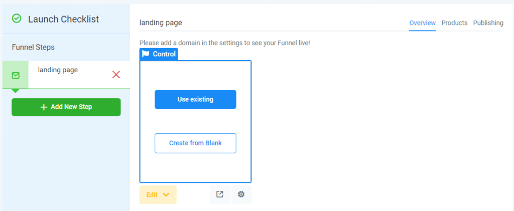Screen dimensions: 514x211
Task: Open the step preview in new window
Action: point(220,194)
